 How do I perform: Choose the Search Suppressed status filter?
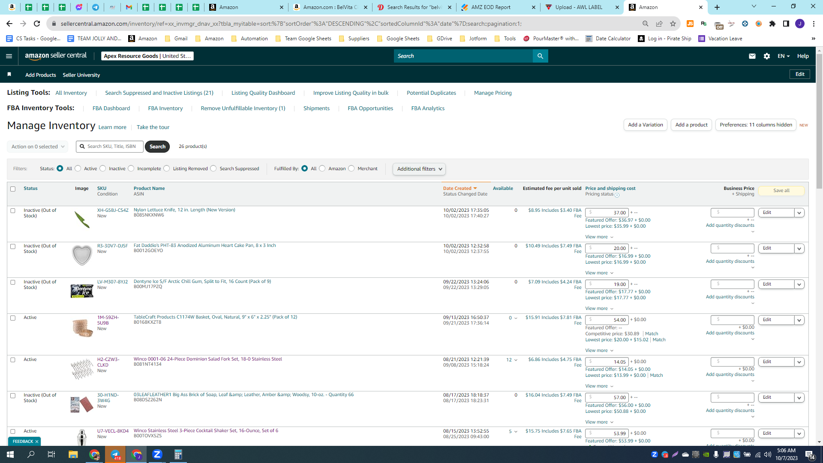pos(213,168)
